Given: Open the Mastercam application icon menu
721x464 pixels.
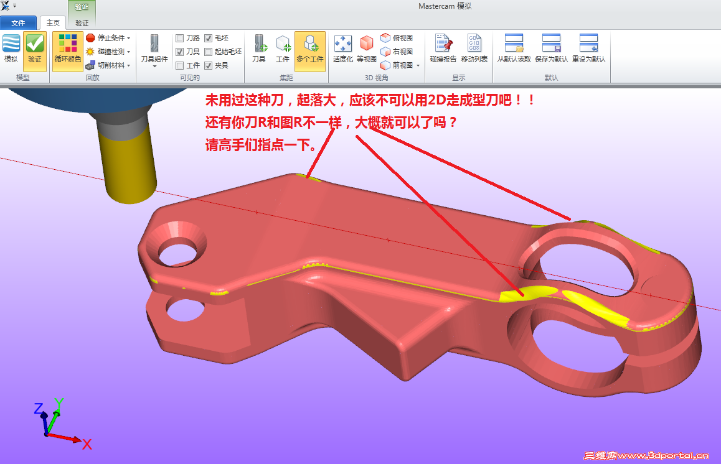Looking at the screenshot, I should (x=5, y=6).
